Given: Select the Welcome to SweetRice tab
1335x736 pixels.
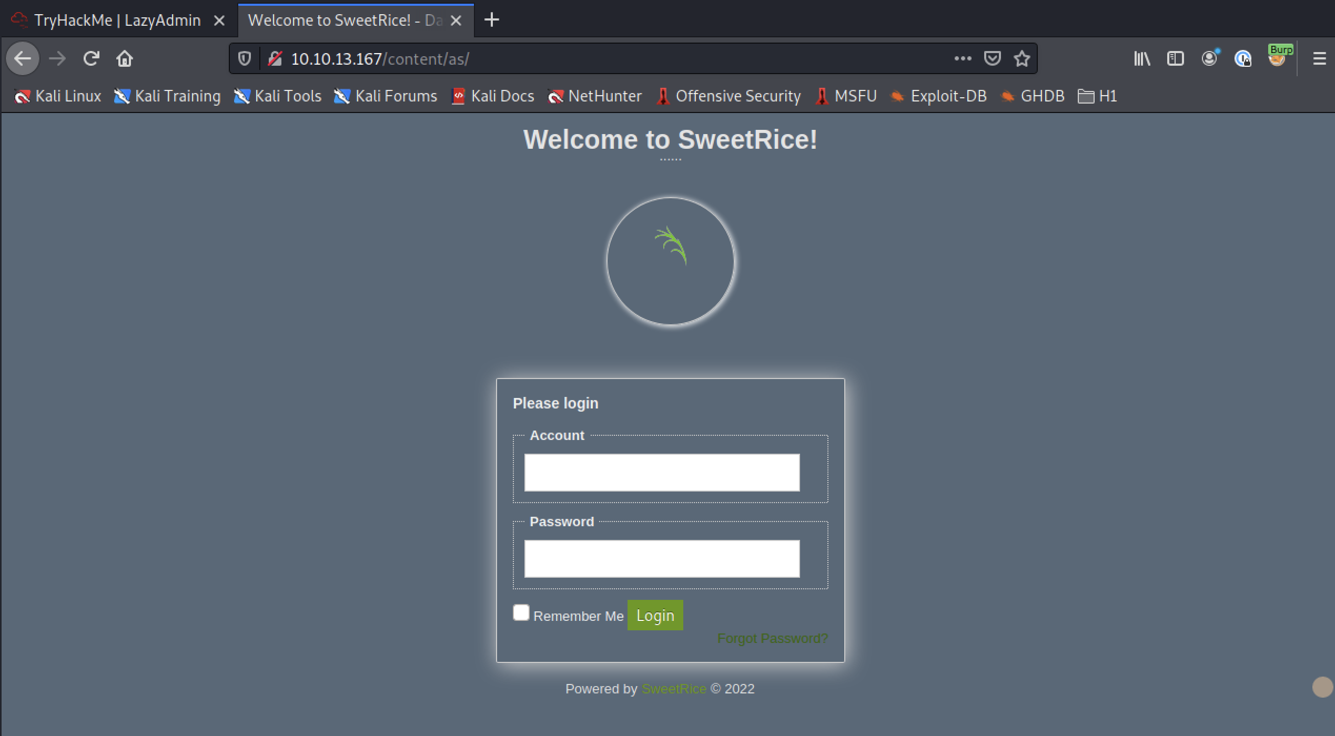Looking at the screenshot, I should click(x=356, y=20).
